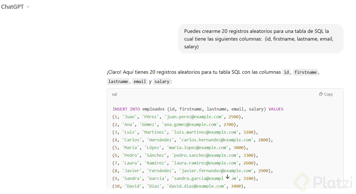Click the chevron next to ChatGPT title
Screen dimensions: 356x194
(28, 7)
